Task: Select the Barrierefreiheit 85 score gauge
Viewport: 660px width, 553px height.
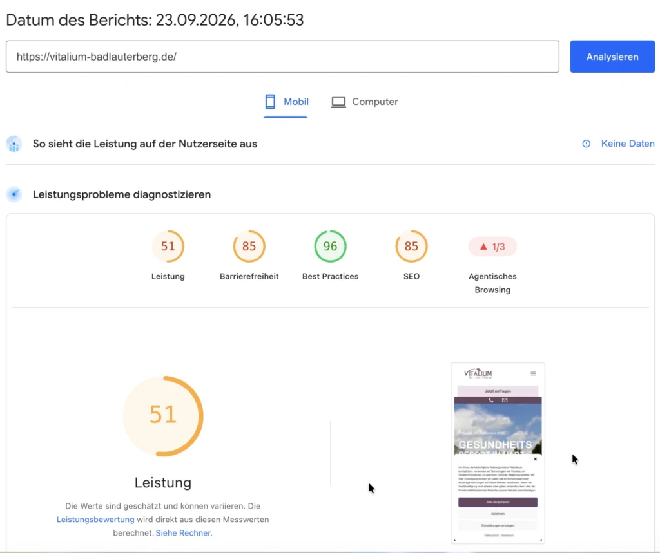Action: (249, 247)
